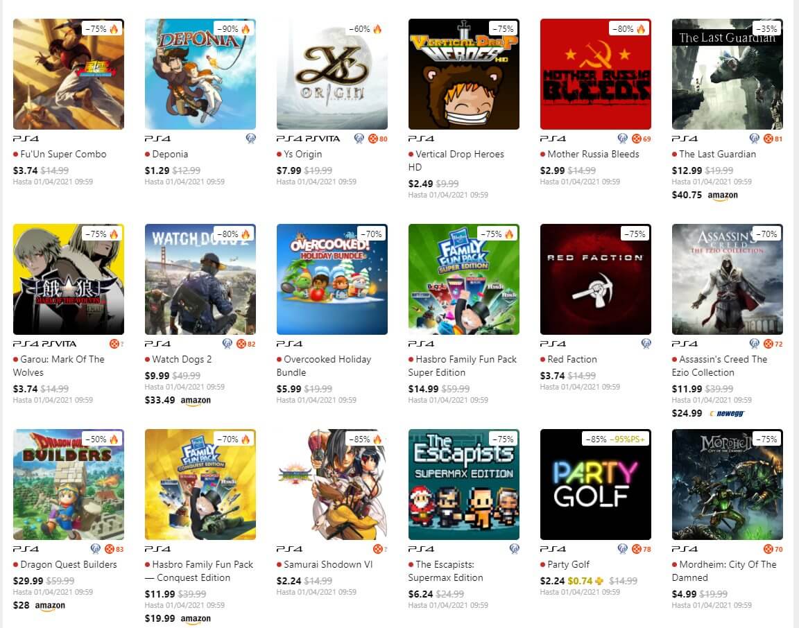This screenshot has height=628, width=799.
Task: Click the -85% discount badge on Party Golf
Action: (x=596, y=439)
